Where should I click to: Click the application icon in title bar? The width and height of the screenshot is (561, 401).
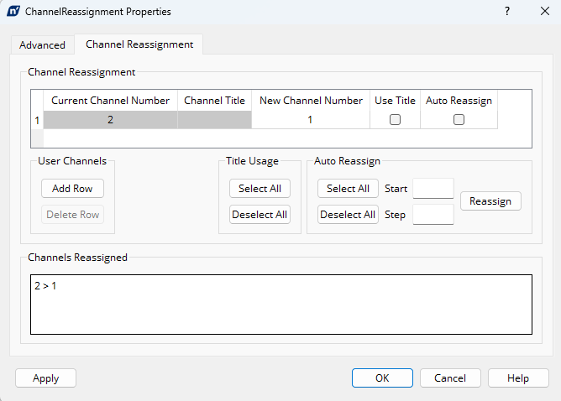pyautogui.click(x=14, y=13)
